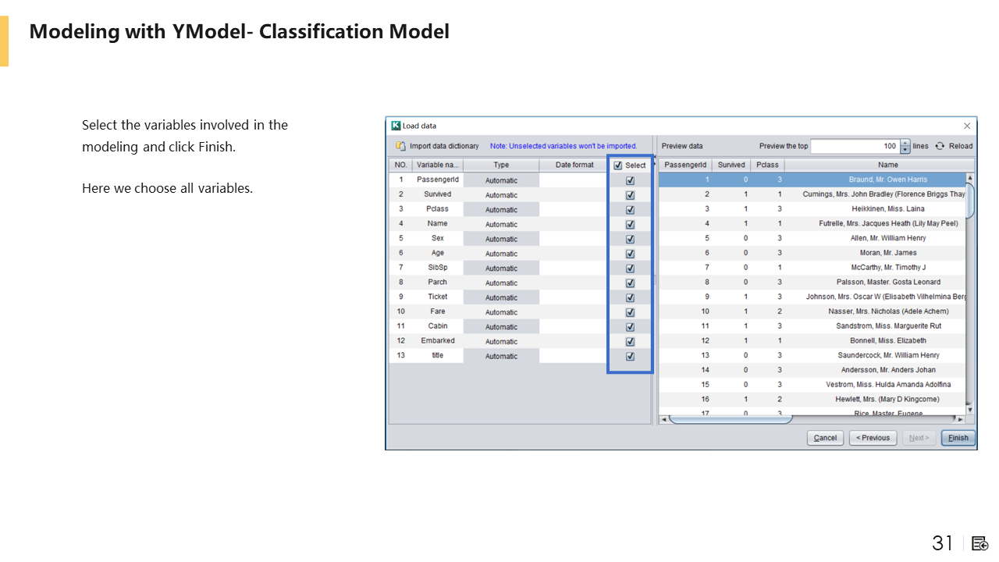Open Type dropdown for the Survived variable
This screenshot has width=999, height=562.
coord(501,195)
